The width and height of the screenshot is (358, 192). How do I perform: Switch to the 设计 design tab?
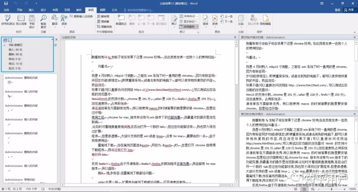(x=43, y=10)
